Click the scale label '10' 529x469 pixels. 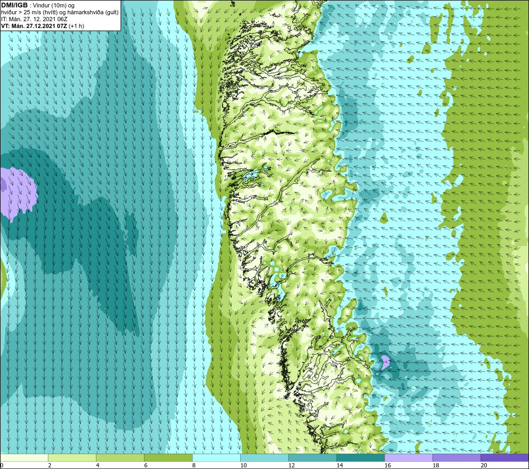(243, 465)
